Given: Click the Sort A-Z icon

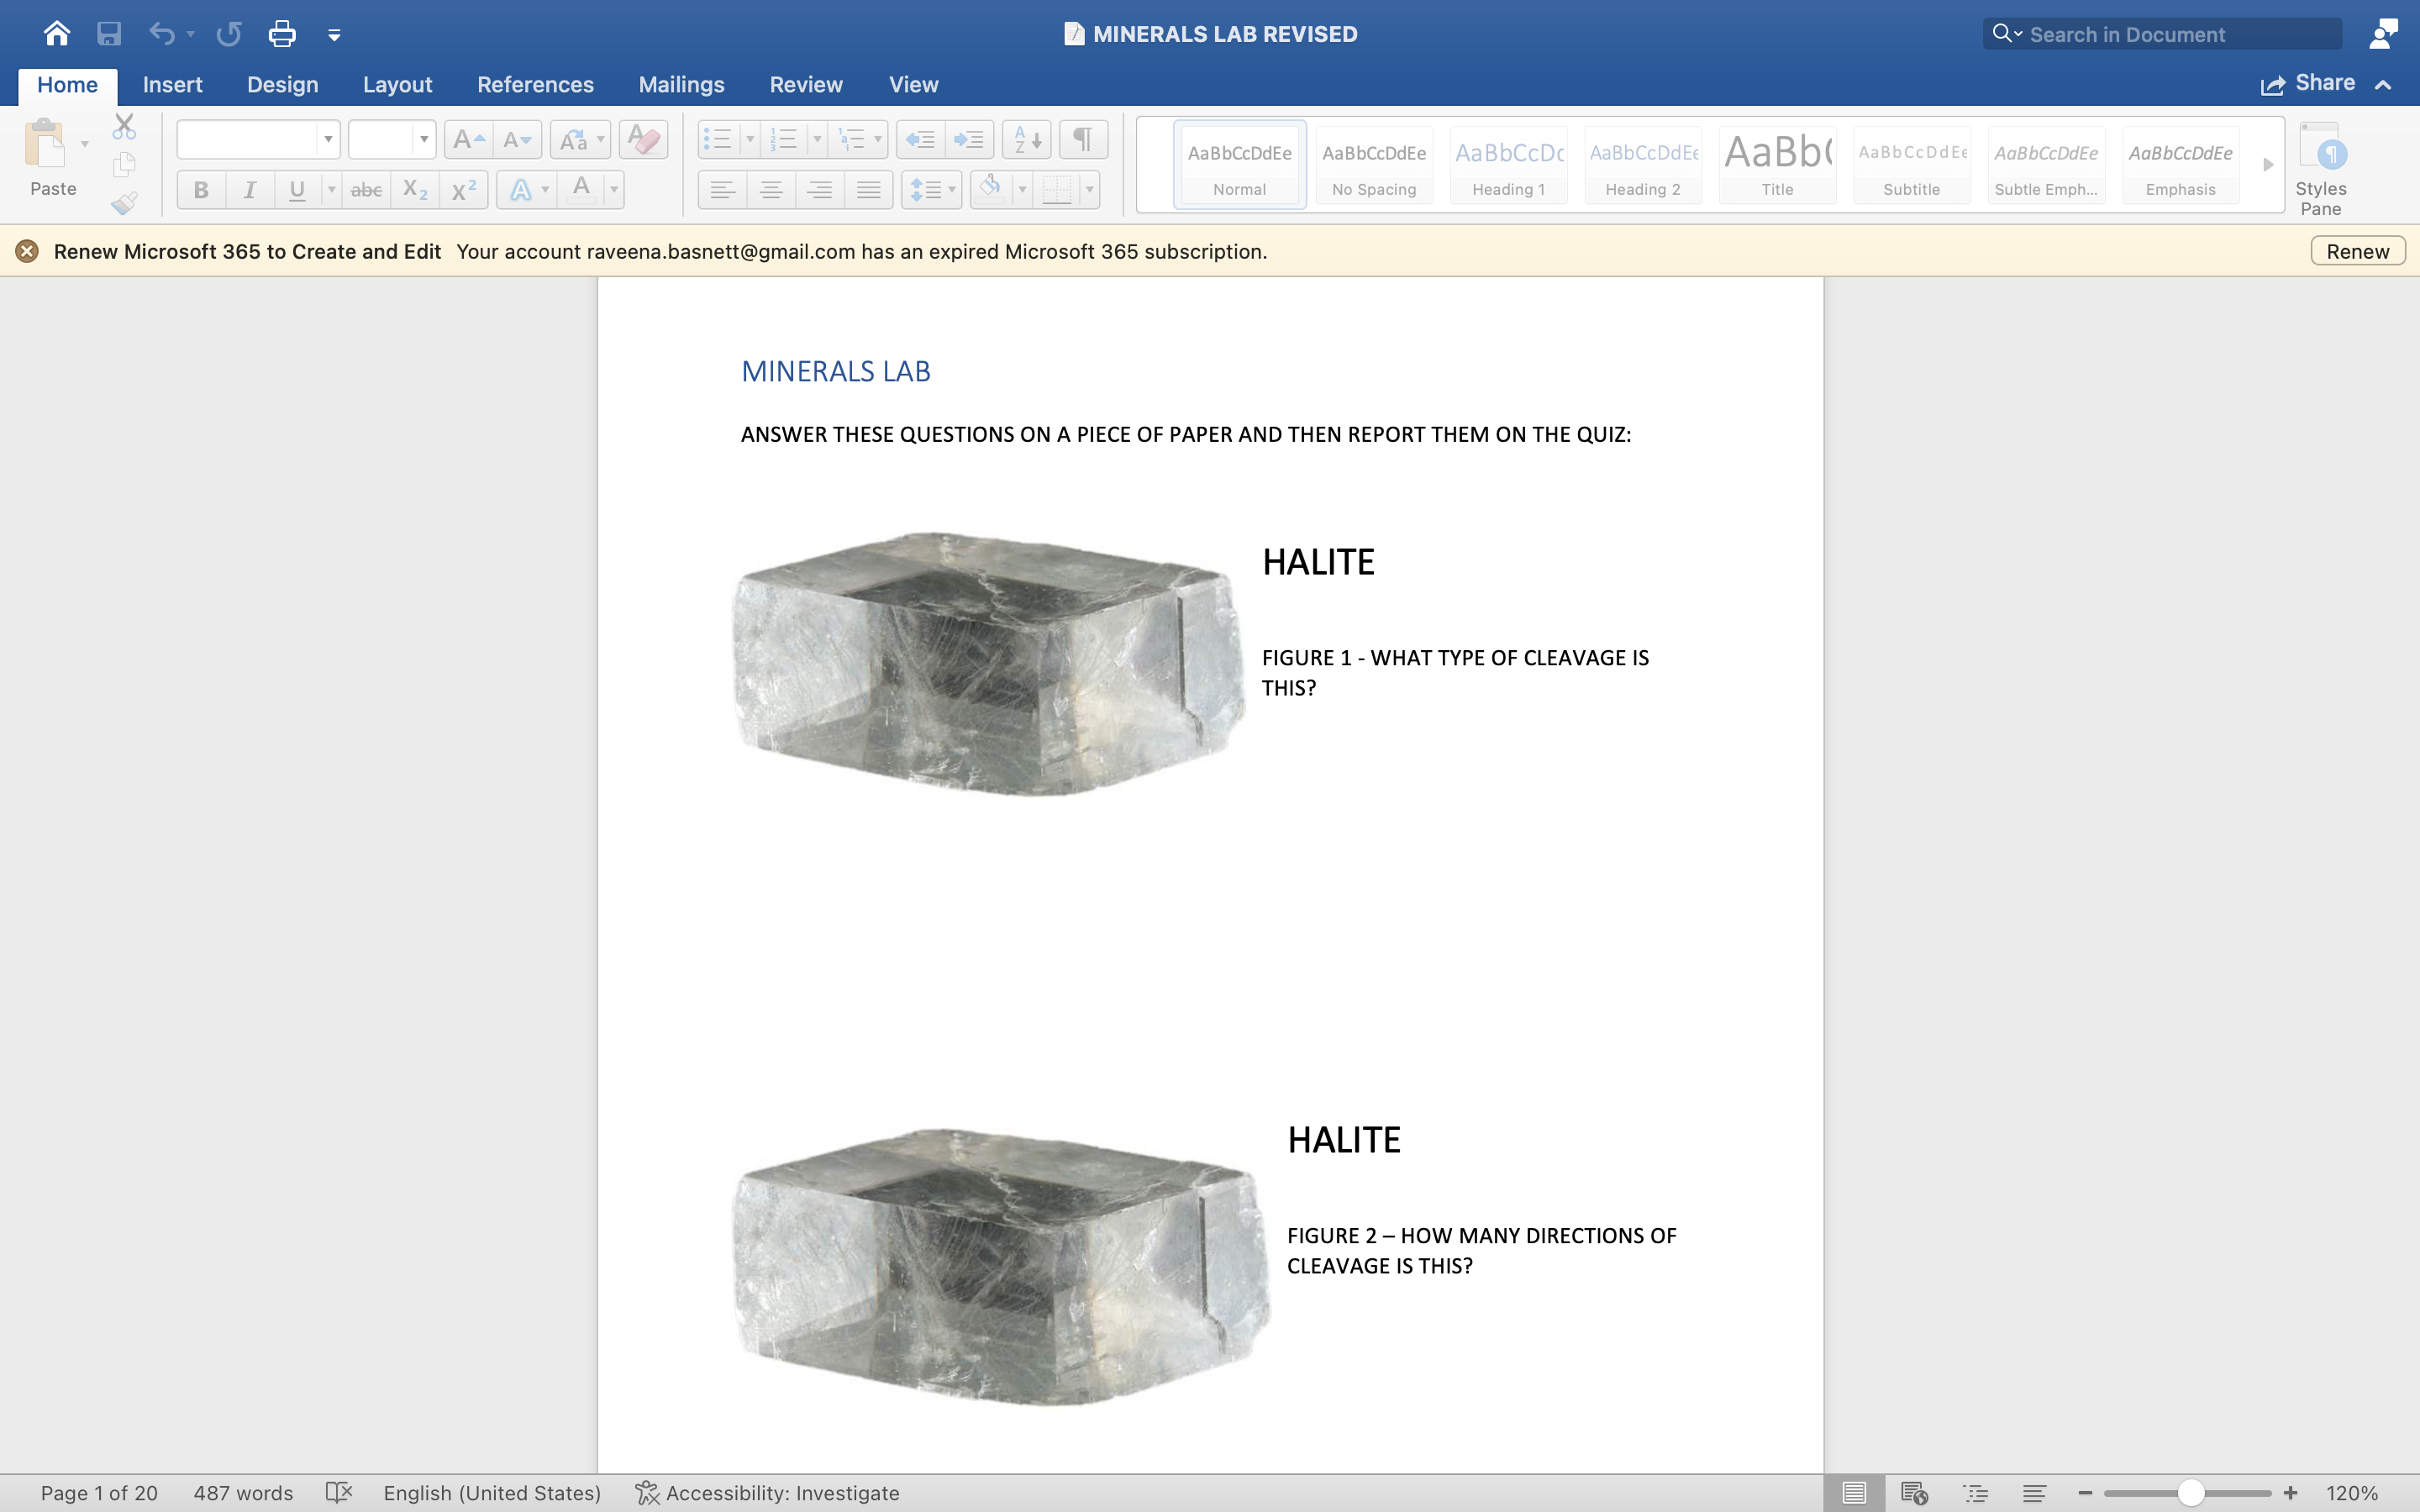Looking at the screenshot, I should [x=1026, y=140].
